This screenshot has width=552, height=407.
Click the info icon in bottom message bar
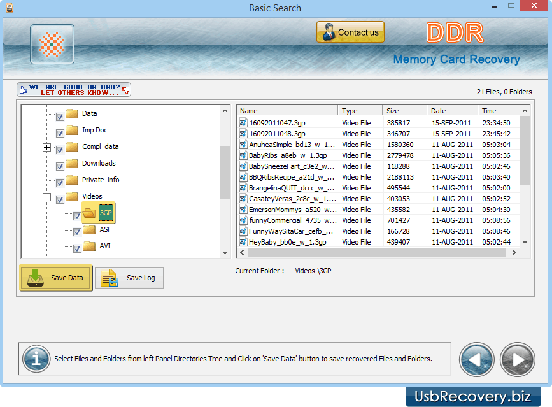click(36, 359)
